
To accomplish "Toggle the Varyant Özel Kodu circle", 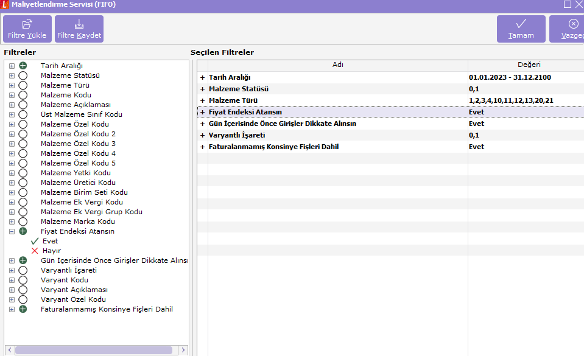I will tap(23, 299).
